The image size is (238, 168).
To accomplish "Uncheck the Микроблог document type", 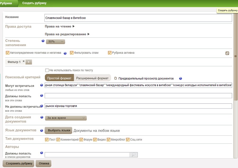I will point(108,140).
